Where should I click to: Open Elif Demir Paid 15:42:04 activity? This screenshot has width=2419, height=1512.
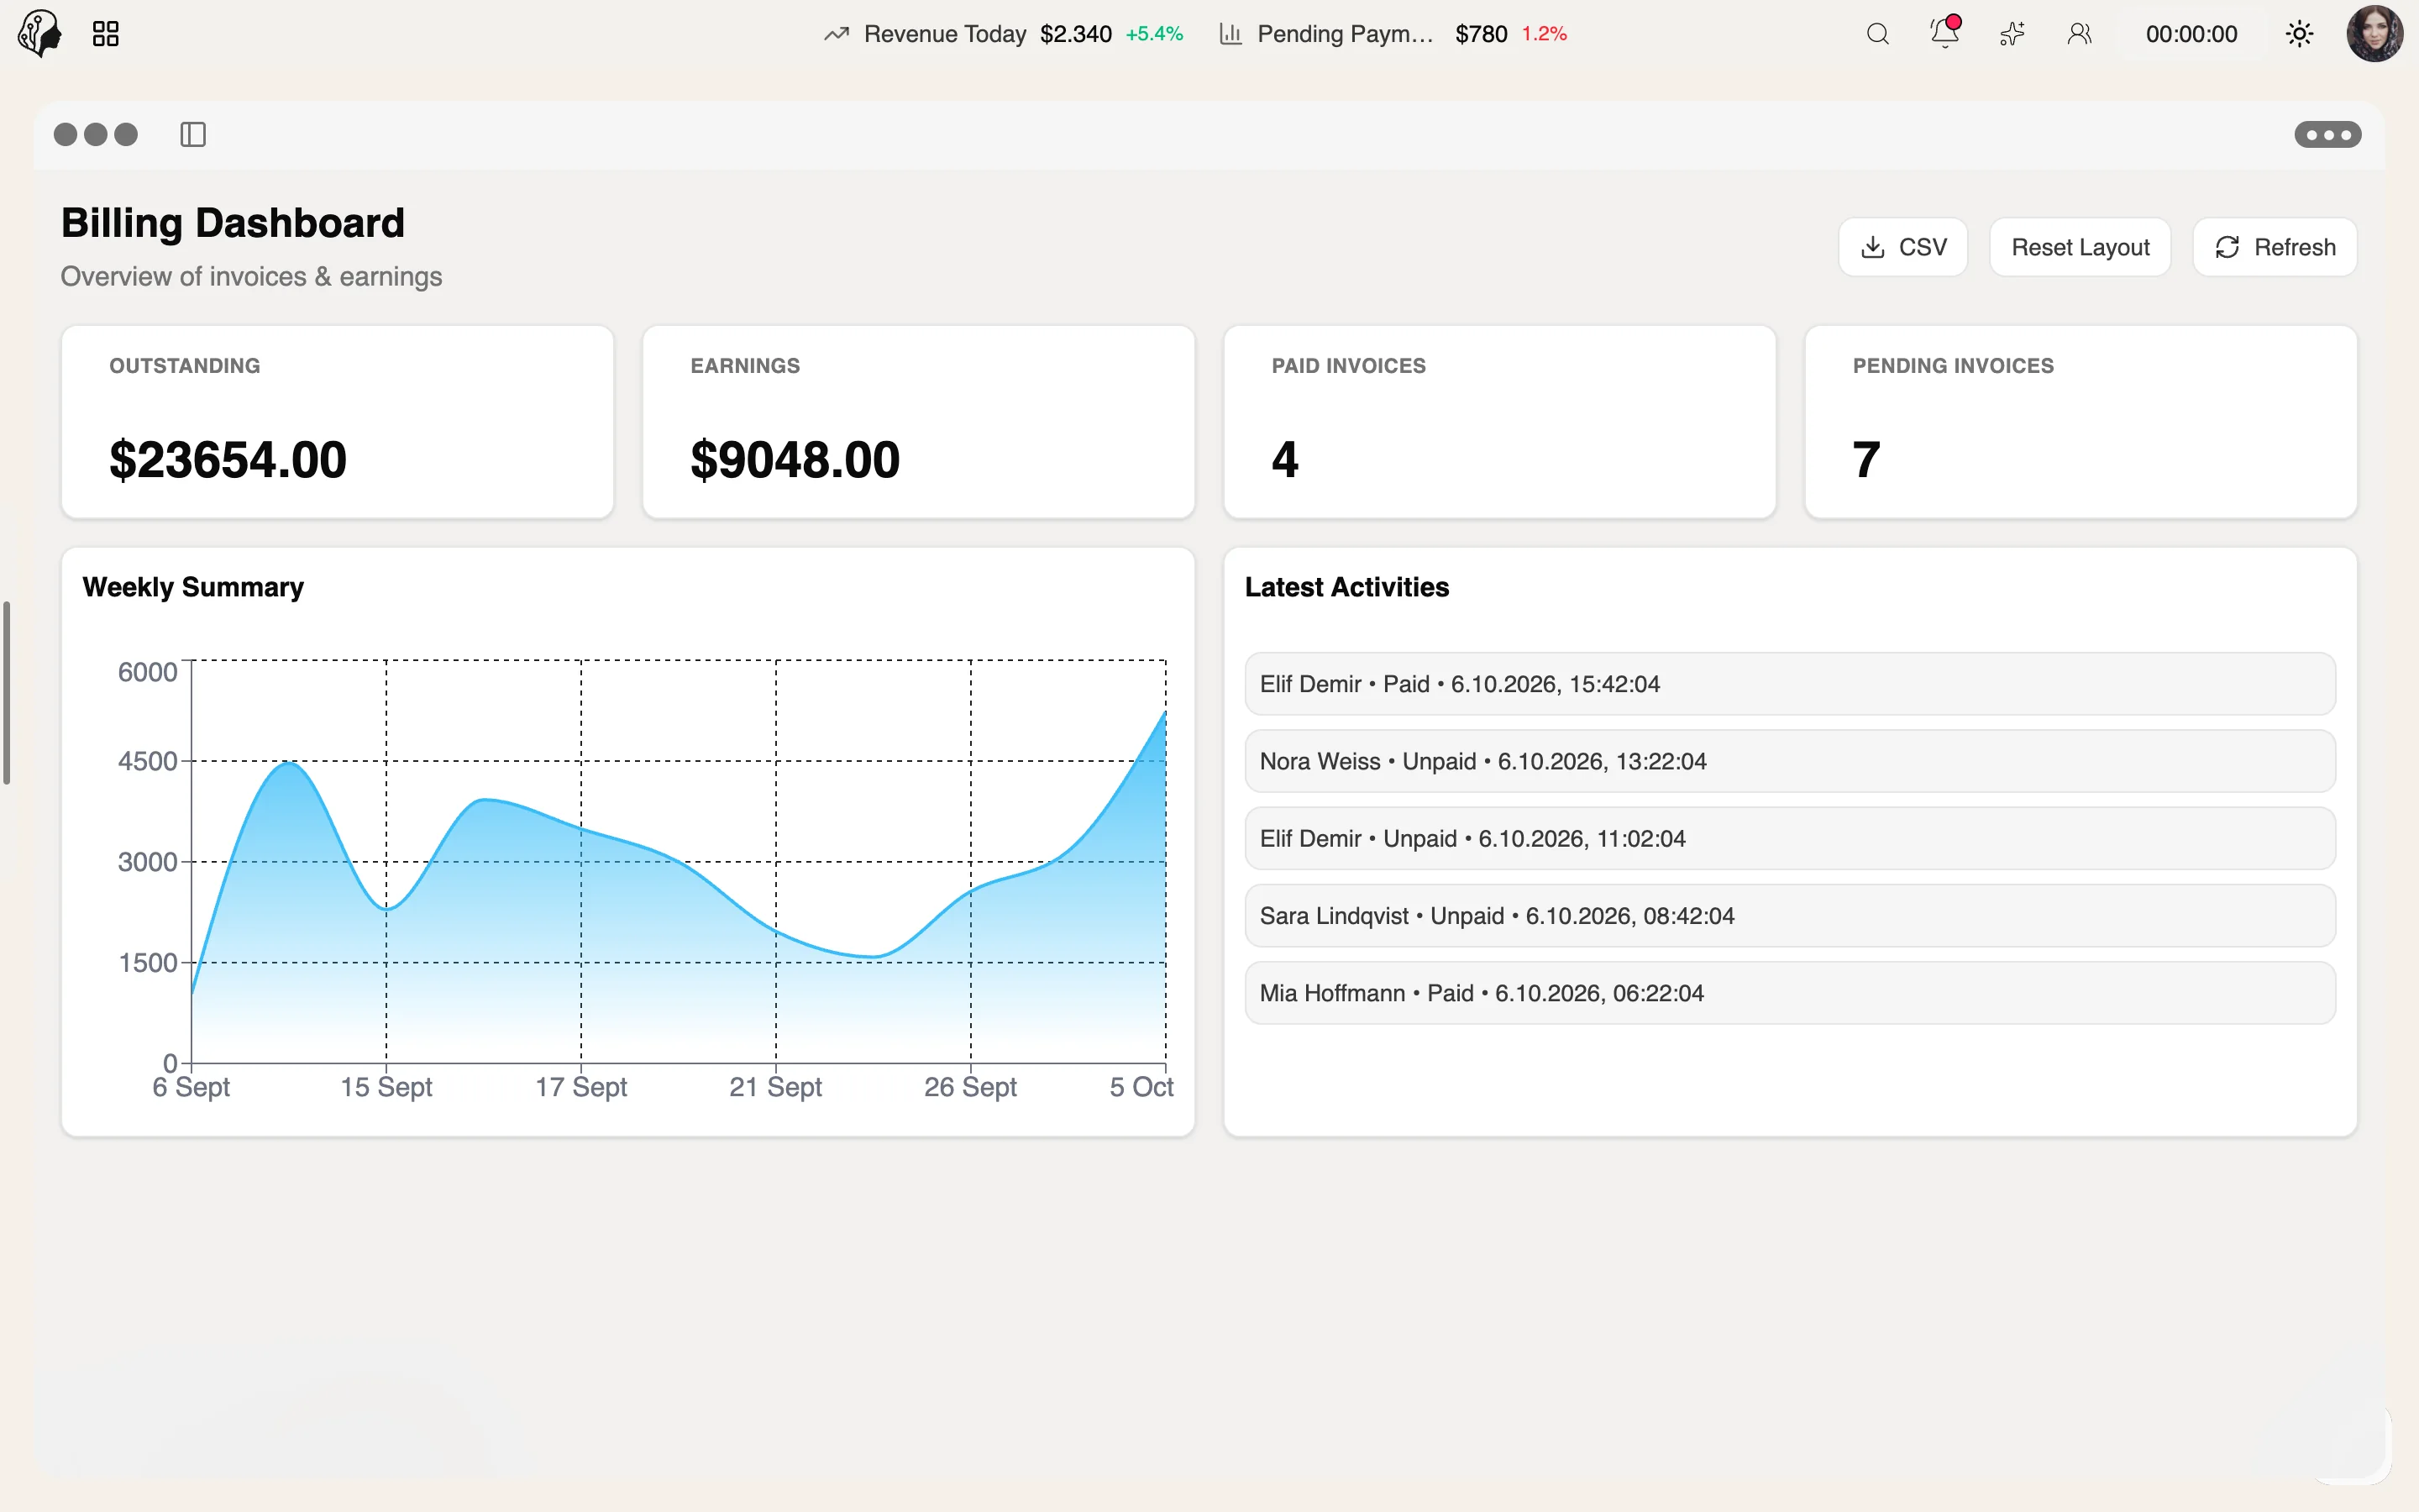1790,684
